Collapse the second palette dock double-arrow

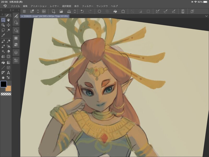click(x=13, y=10)
